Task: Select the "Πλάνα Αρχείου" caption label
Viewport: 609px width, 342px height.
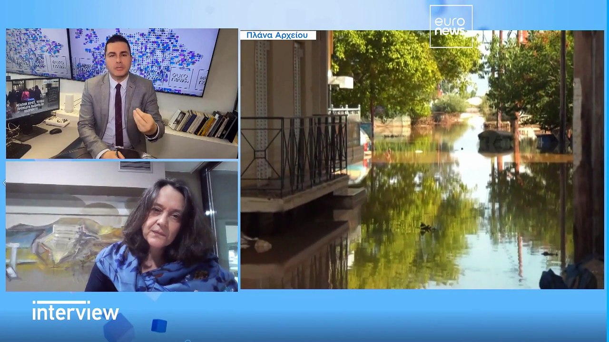Action: tap(277, 35)
